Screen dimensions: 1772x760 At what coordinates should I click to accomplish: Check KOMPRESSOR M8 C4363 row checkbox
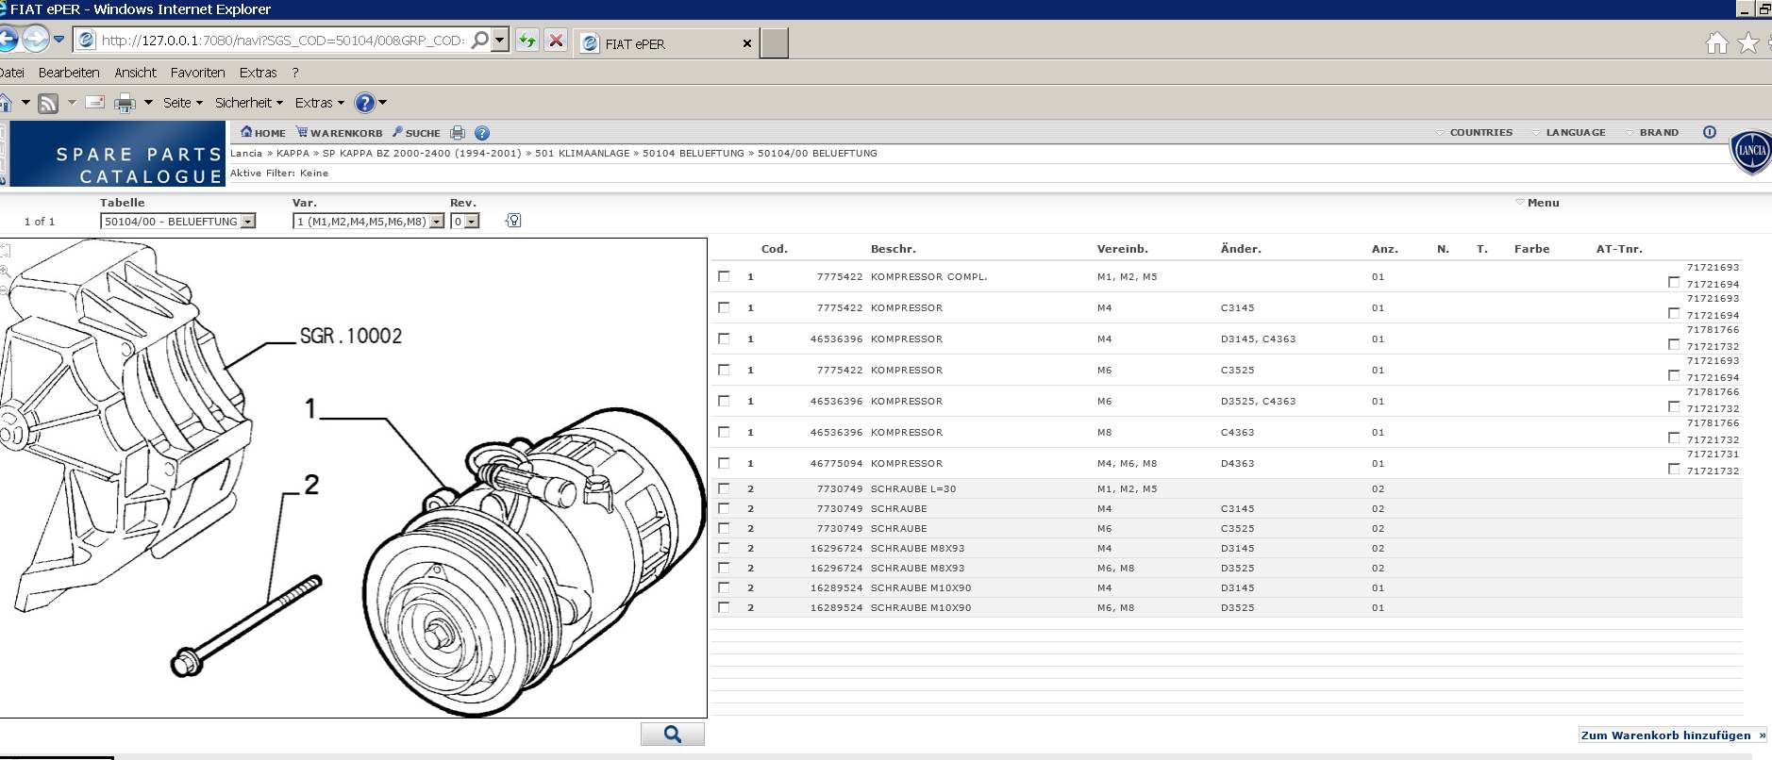click(x=724, y=432)
